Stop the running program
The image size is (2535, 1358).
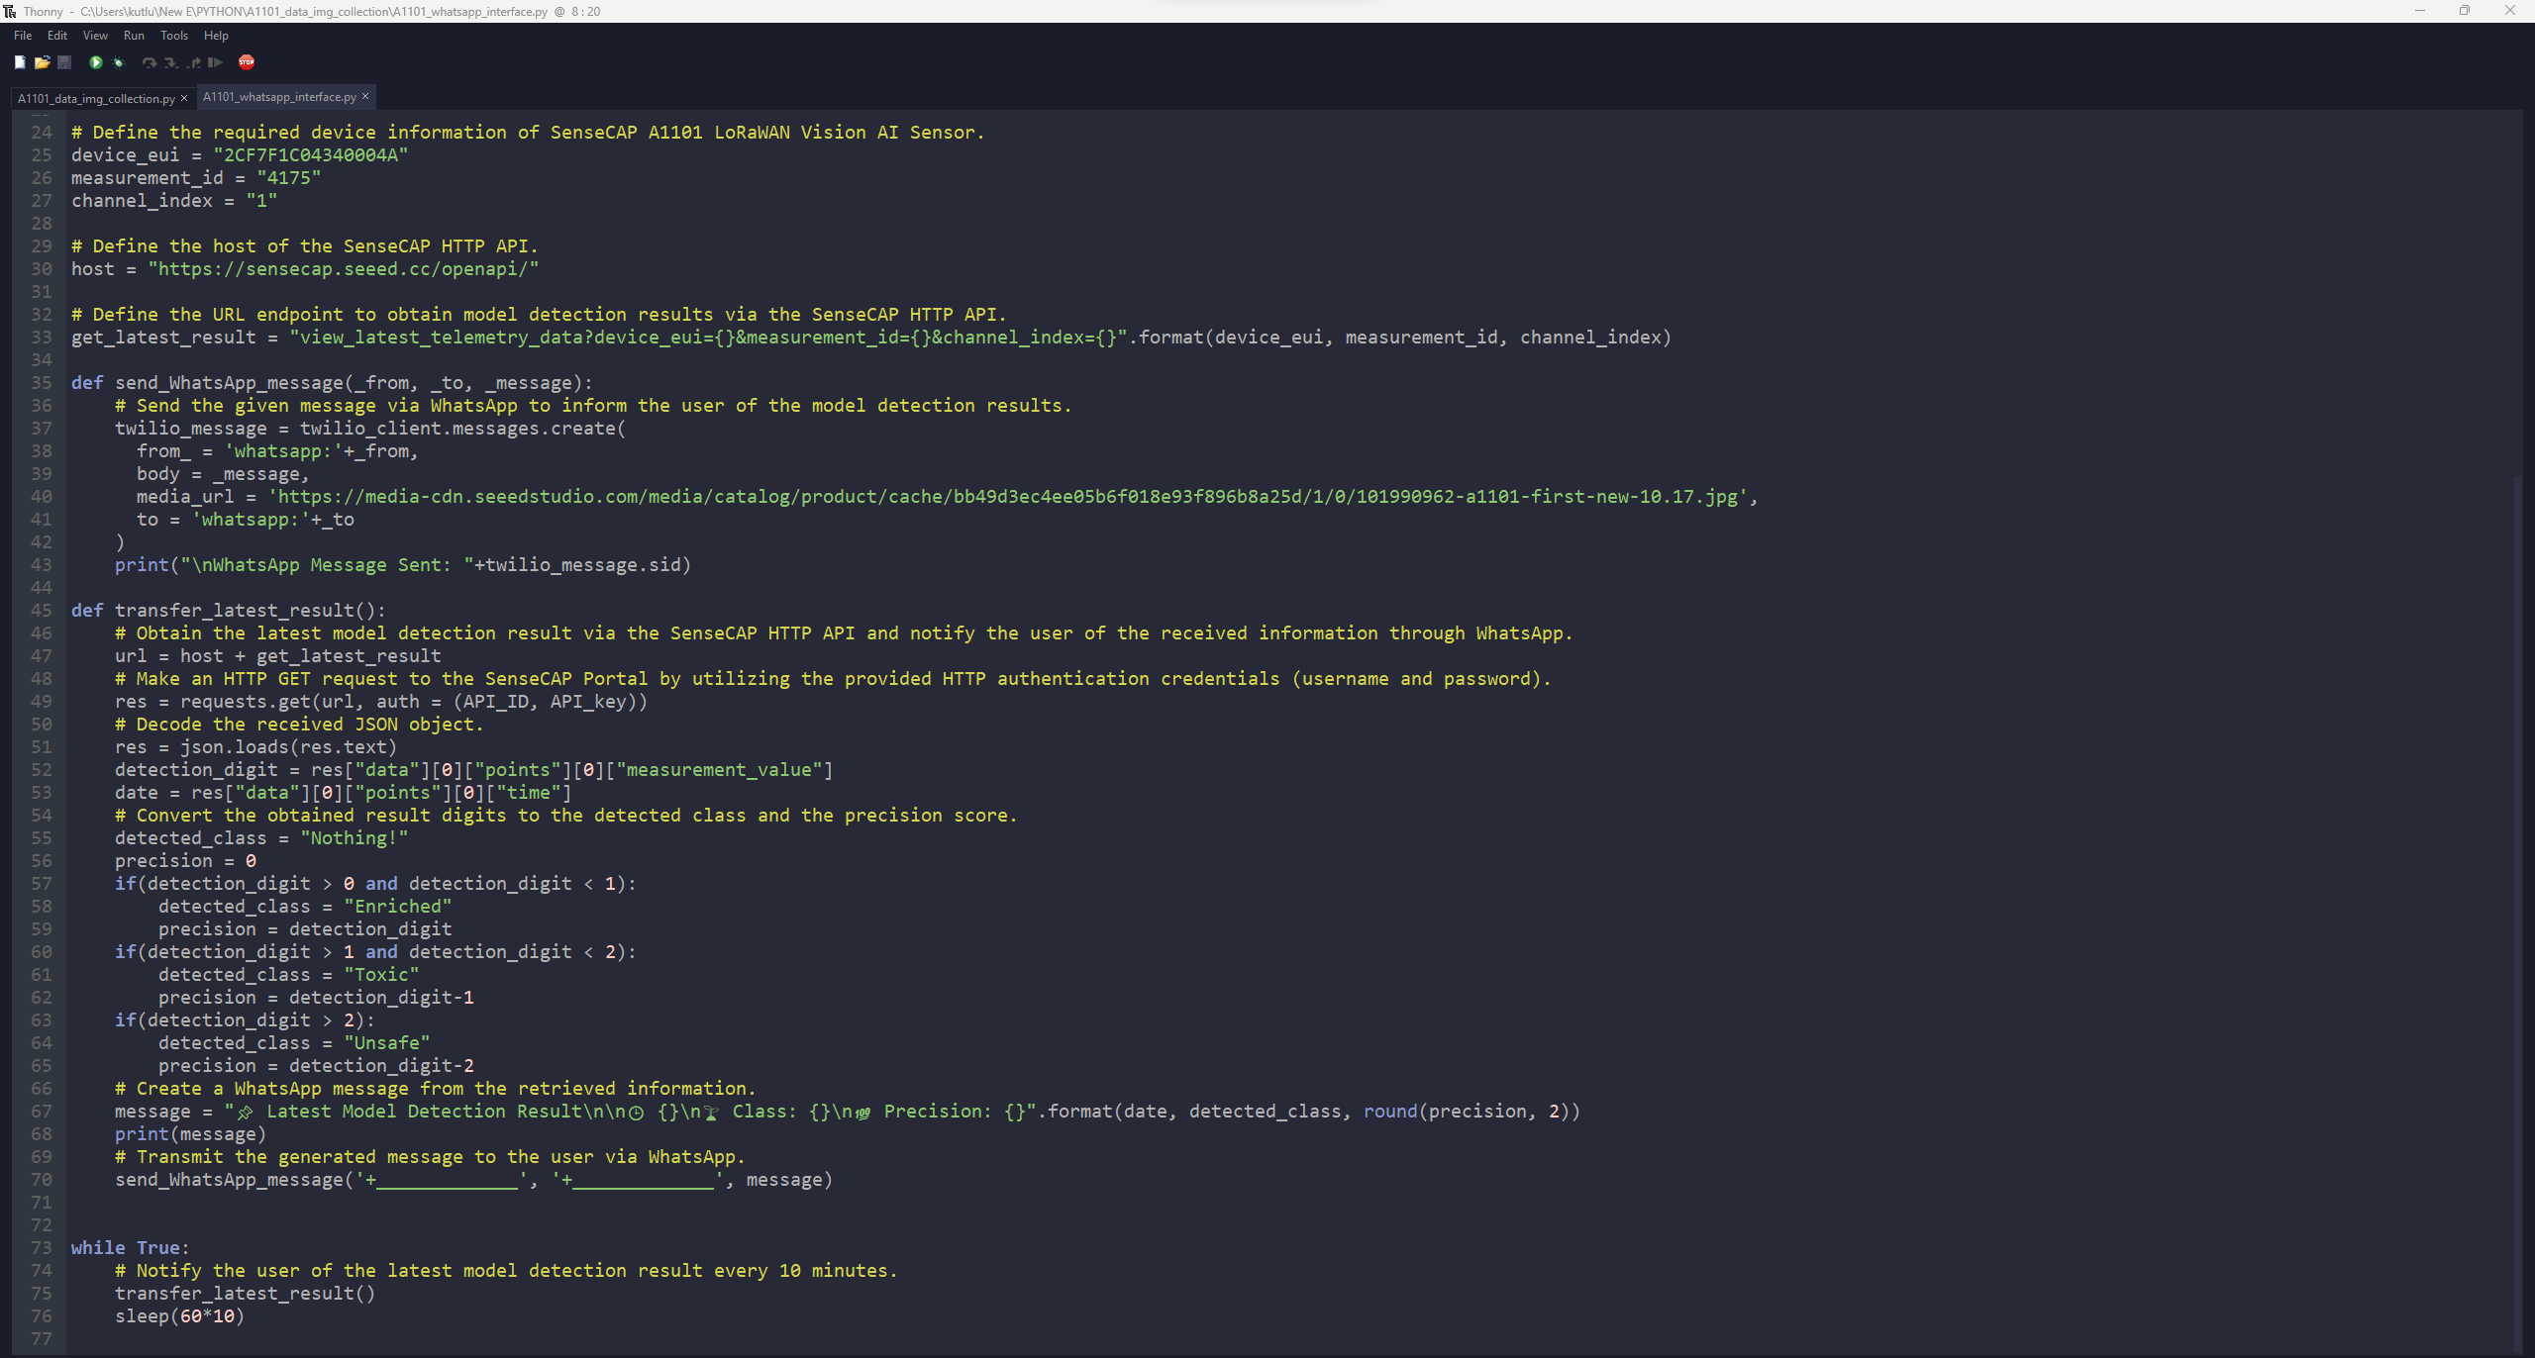[247, 62]
